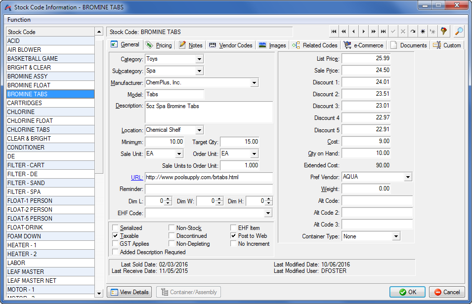This screenshot has width=472, height=304.
Task: Advance to the next stock record
Action: click(x=363, y=31)
